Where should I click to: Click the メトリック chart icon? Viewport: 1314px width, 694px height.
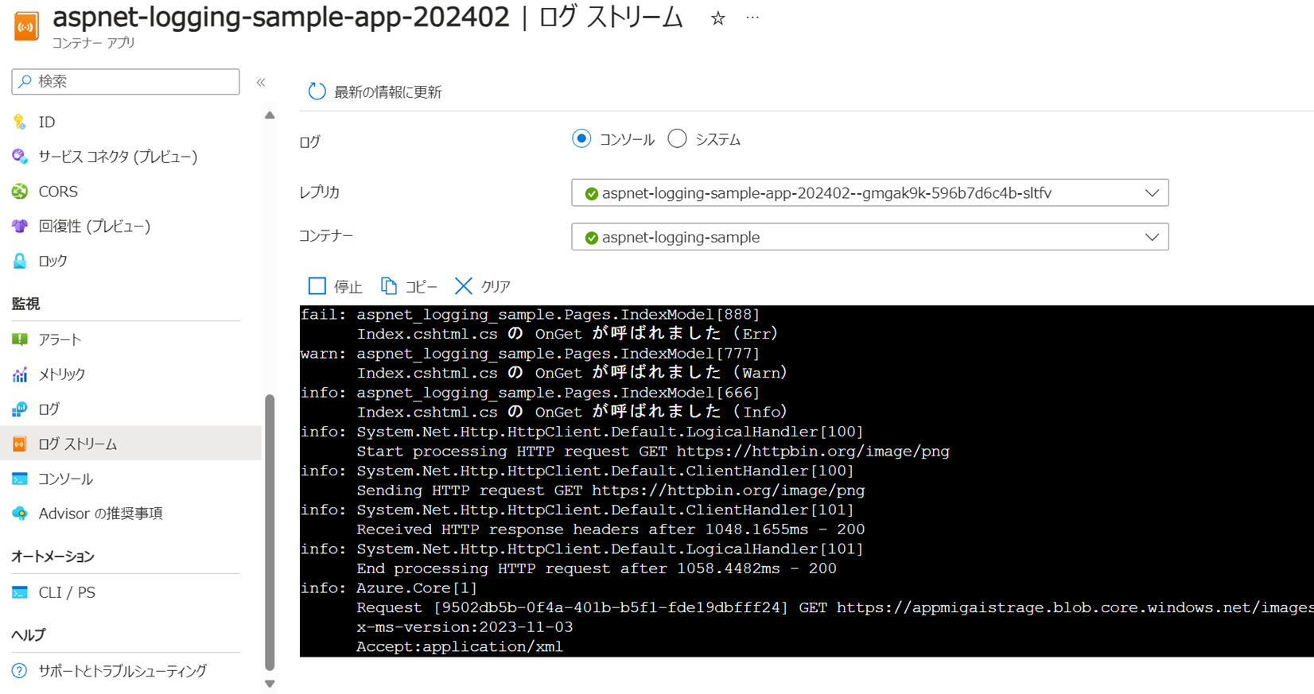click(20, 374)
